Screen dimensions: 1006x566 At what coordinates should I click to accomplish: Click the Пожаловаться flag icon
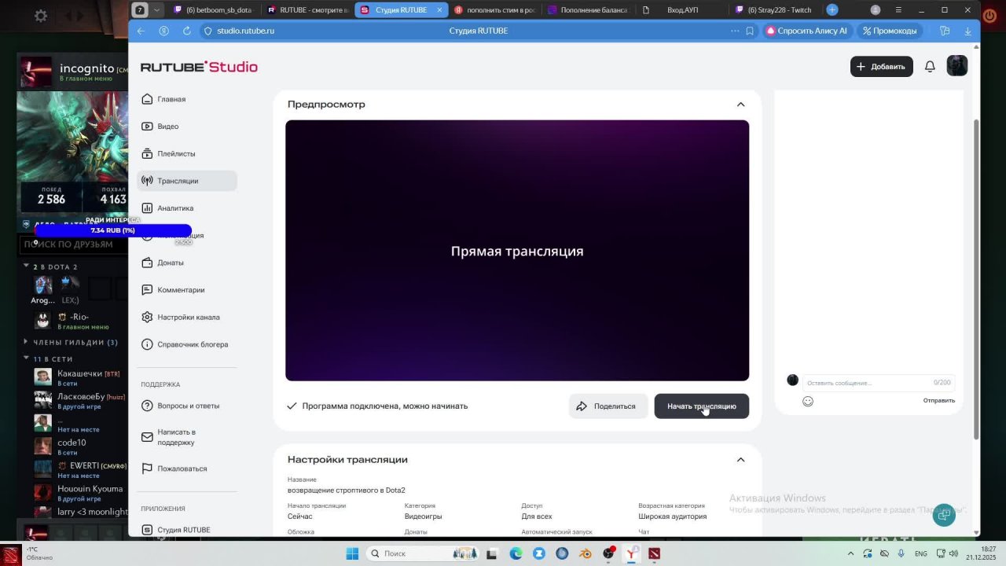[147, 469]
